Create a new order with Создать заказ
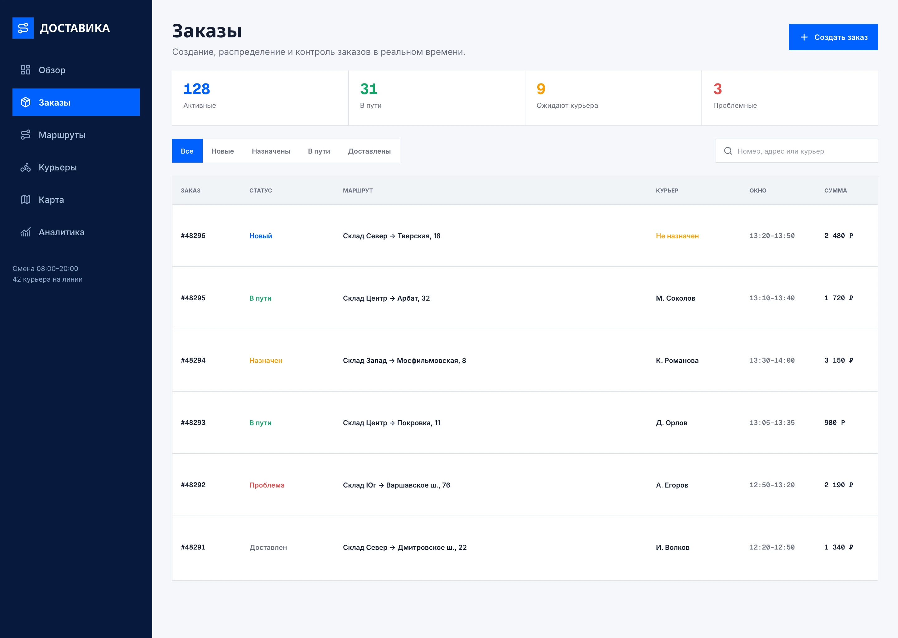The image size is (898, 638). click(x=833, y=37)
